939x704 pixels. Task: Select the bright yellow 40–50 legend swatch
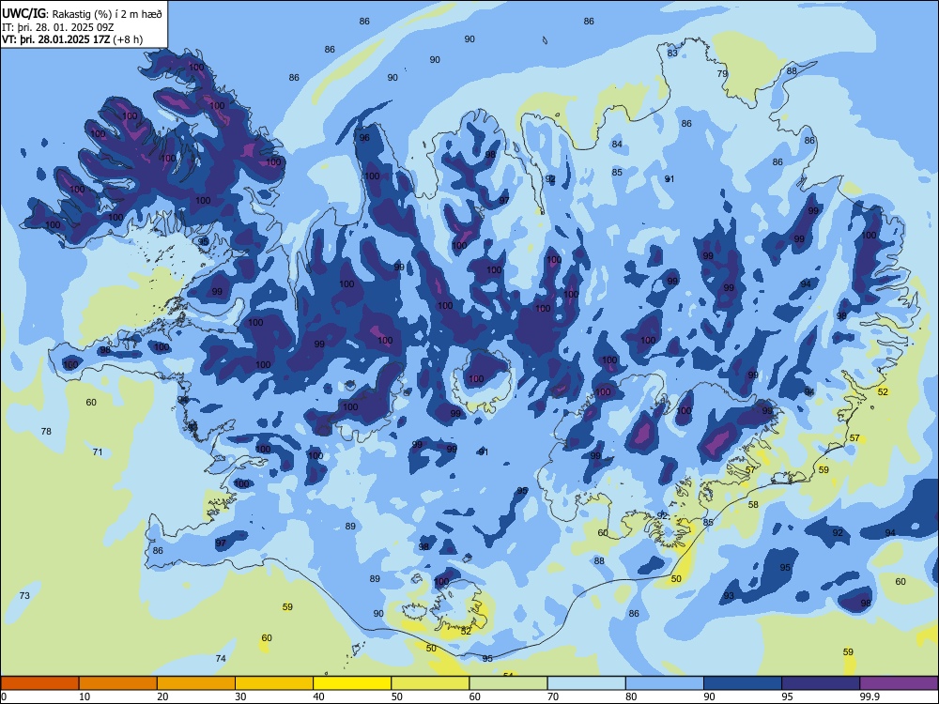(x=352, y=683)
